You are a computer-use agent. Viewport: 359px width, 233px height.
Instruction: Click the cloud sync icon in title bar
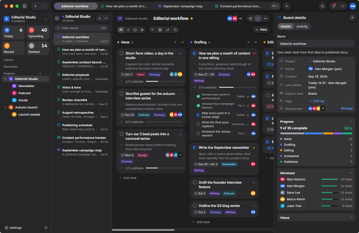pyautogui.click(x=342, y=6)
